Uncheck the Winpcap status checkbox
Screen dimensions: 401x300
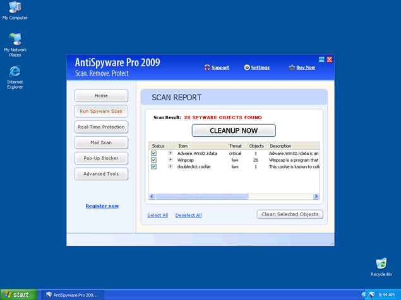153,160
